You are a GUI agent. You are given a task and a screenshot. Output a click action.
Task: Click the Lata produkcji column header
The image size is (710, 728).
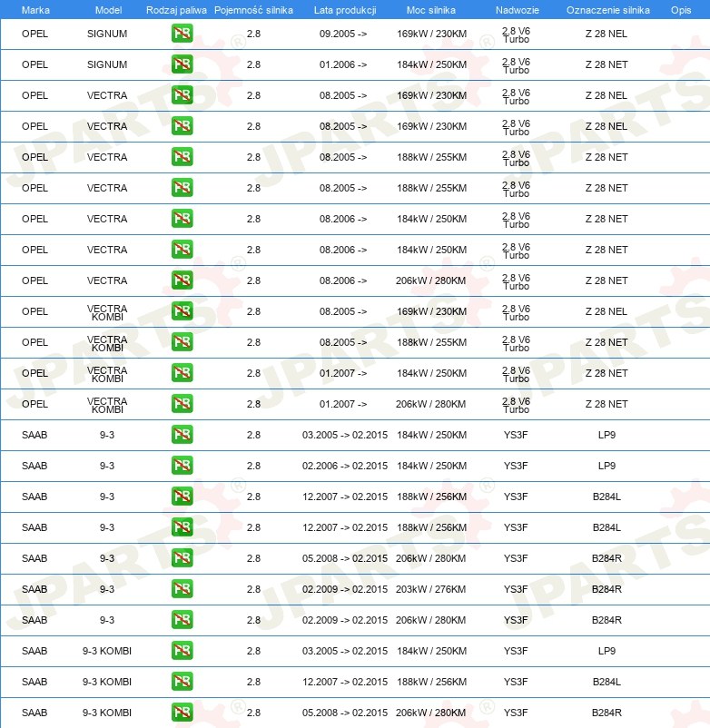pos(344,9)
